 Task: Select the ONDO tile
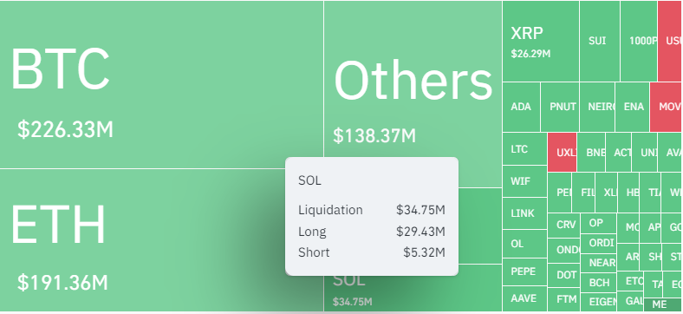pos(563,250)
